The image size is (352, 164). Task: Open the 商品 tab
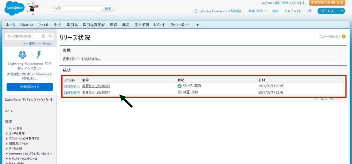126,25
